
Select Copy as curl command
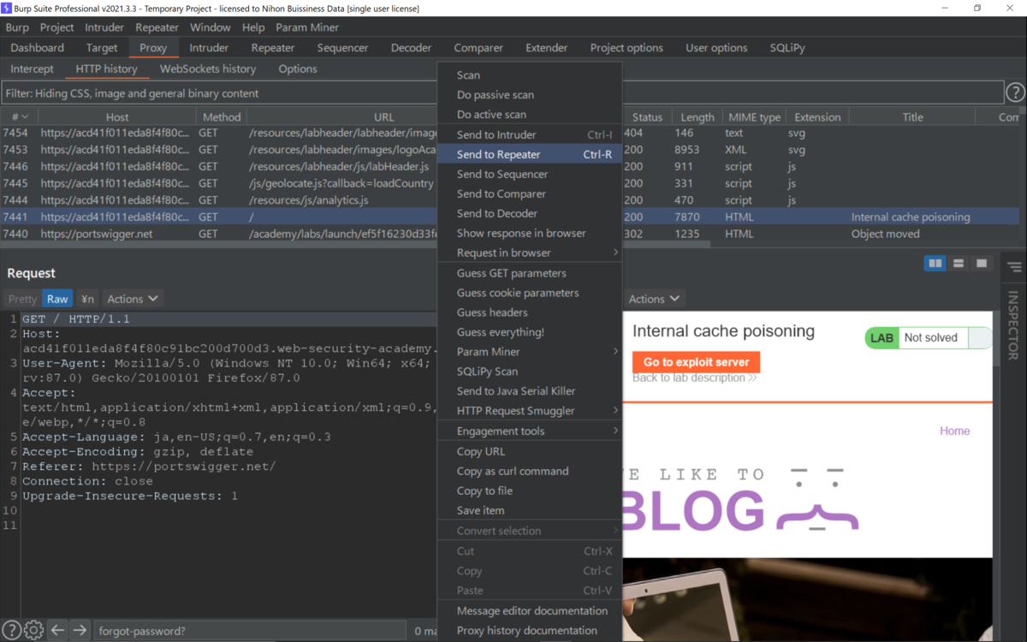[530, 471]
